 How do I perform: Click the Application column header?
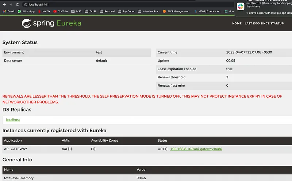tap(13, 141)
